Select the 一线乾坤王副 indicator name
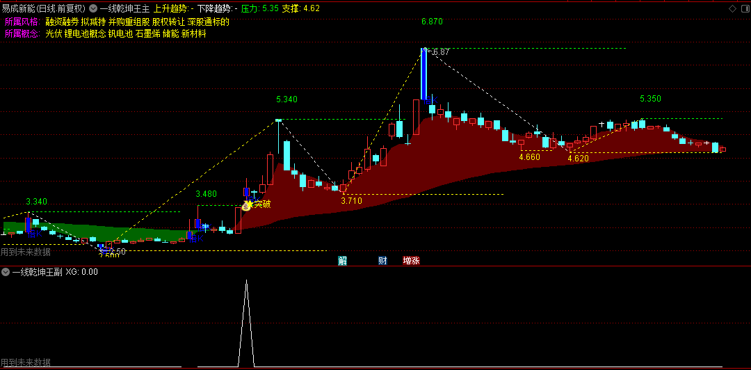 [x=37, y=272]
